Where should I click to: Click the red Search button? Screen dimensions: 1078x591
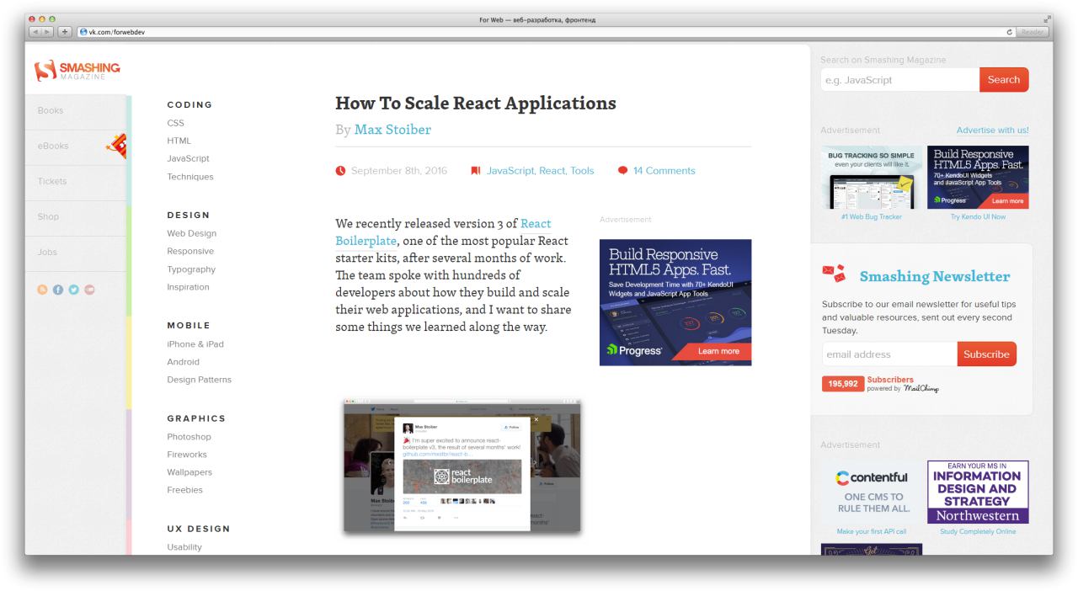(1004, 80)
